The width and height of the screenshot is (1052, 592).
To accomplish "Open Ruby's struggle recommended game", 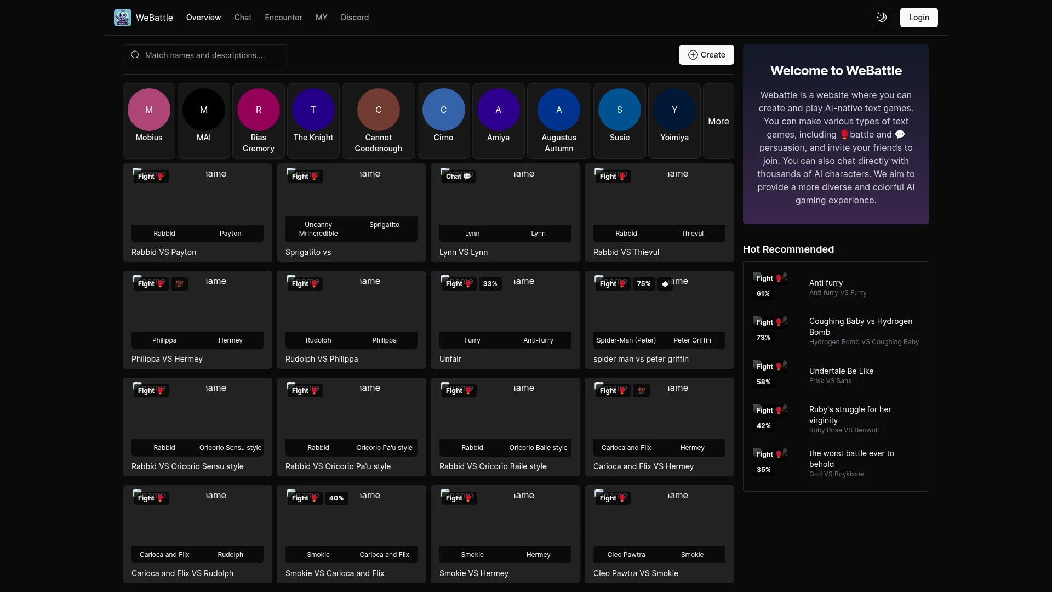I will (850, 415).
